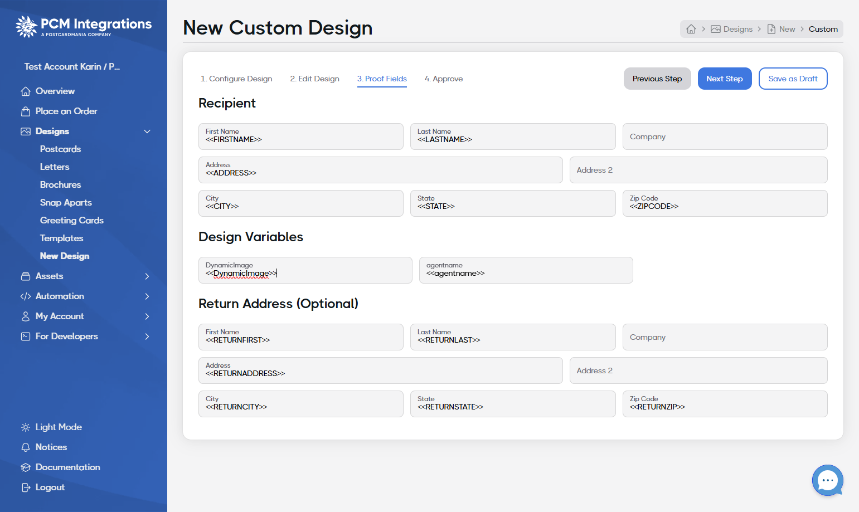The height and width of the screenshot is (512, 859).
Task: Click the Previous Step button
Action: point(657,79)
